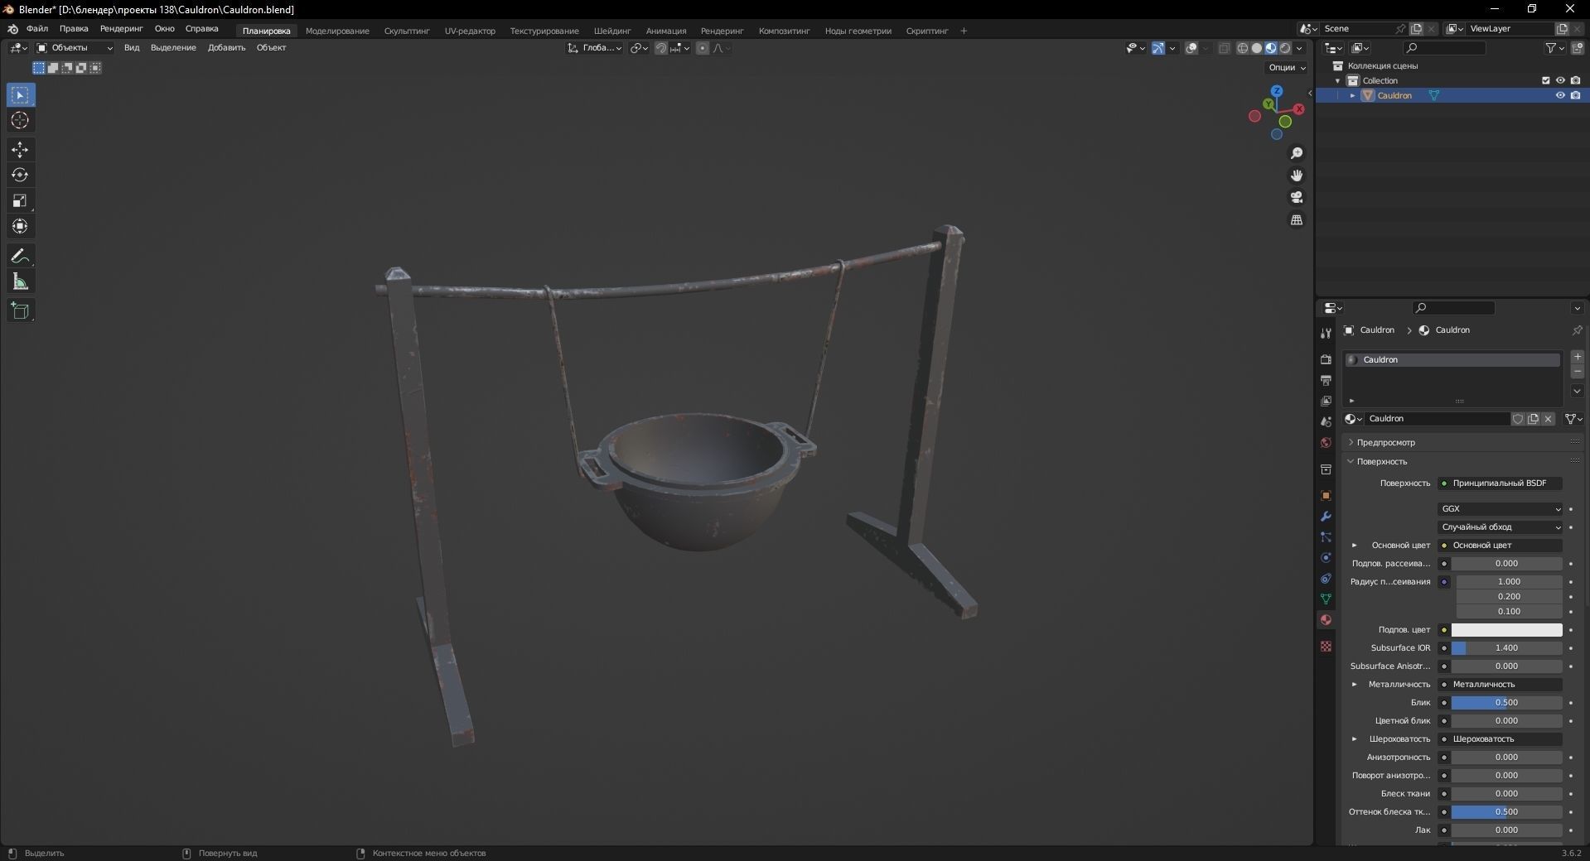Disable Cauldron in renders camera icon

[1575, 95]
